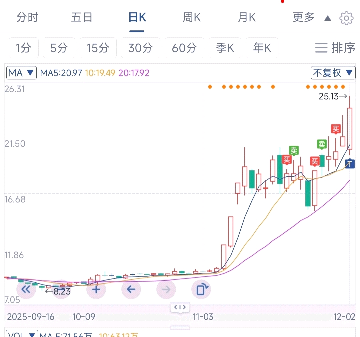
Task: Tap the 7.05 price axis label
Action: (12, 300)
